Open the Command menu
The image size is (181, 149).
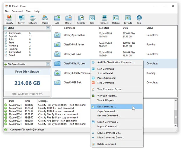[x=17, y=11]
